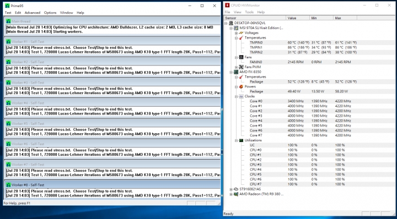The height and width of the screenshot is (219, 397).
Task: Expand the ST9160821AS drive node
Action: [231, 189]
